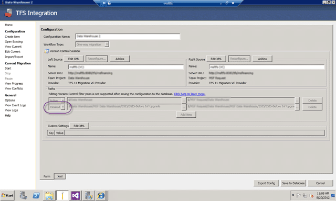
Task: Delete the Cloaked path row
Action: 312,107
